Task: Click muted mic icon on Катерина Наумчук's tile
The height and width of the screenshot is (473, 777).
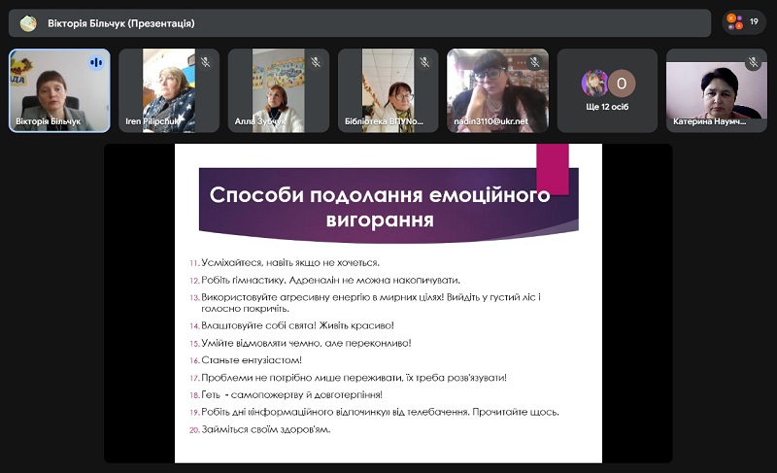Action: tap(753, 62)
